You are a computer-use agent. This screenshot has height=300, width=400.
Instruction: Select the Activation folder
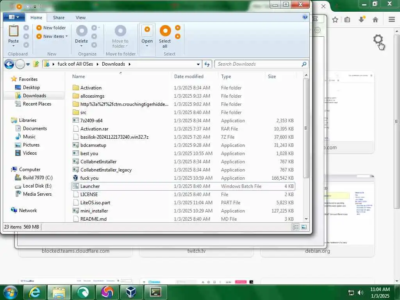[91, 88]
